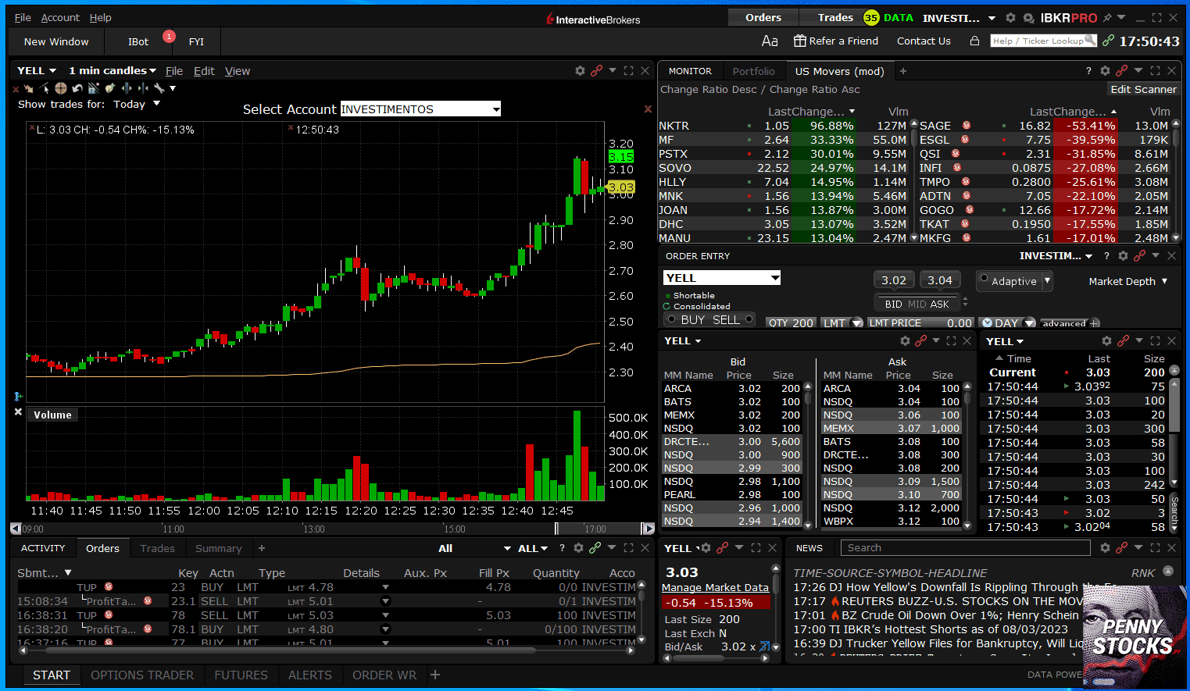Viewport: 1190px width, 691px height.
Task: Click the Orders button in title bar
Action: click(763, 17)
